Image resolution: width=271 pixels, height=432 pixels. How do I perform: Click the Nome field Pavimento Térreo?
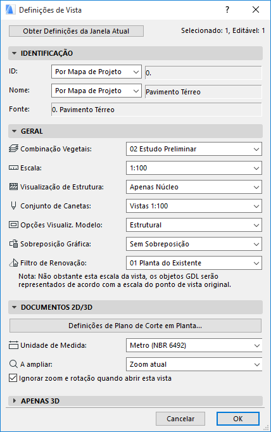coord(203,92)
